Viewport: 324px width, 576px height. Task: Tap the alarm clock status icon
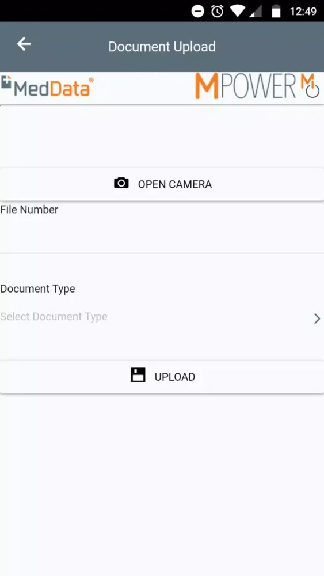217,11
